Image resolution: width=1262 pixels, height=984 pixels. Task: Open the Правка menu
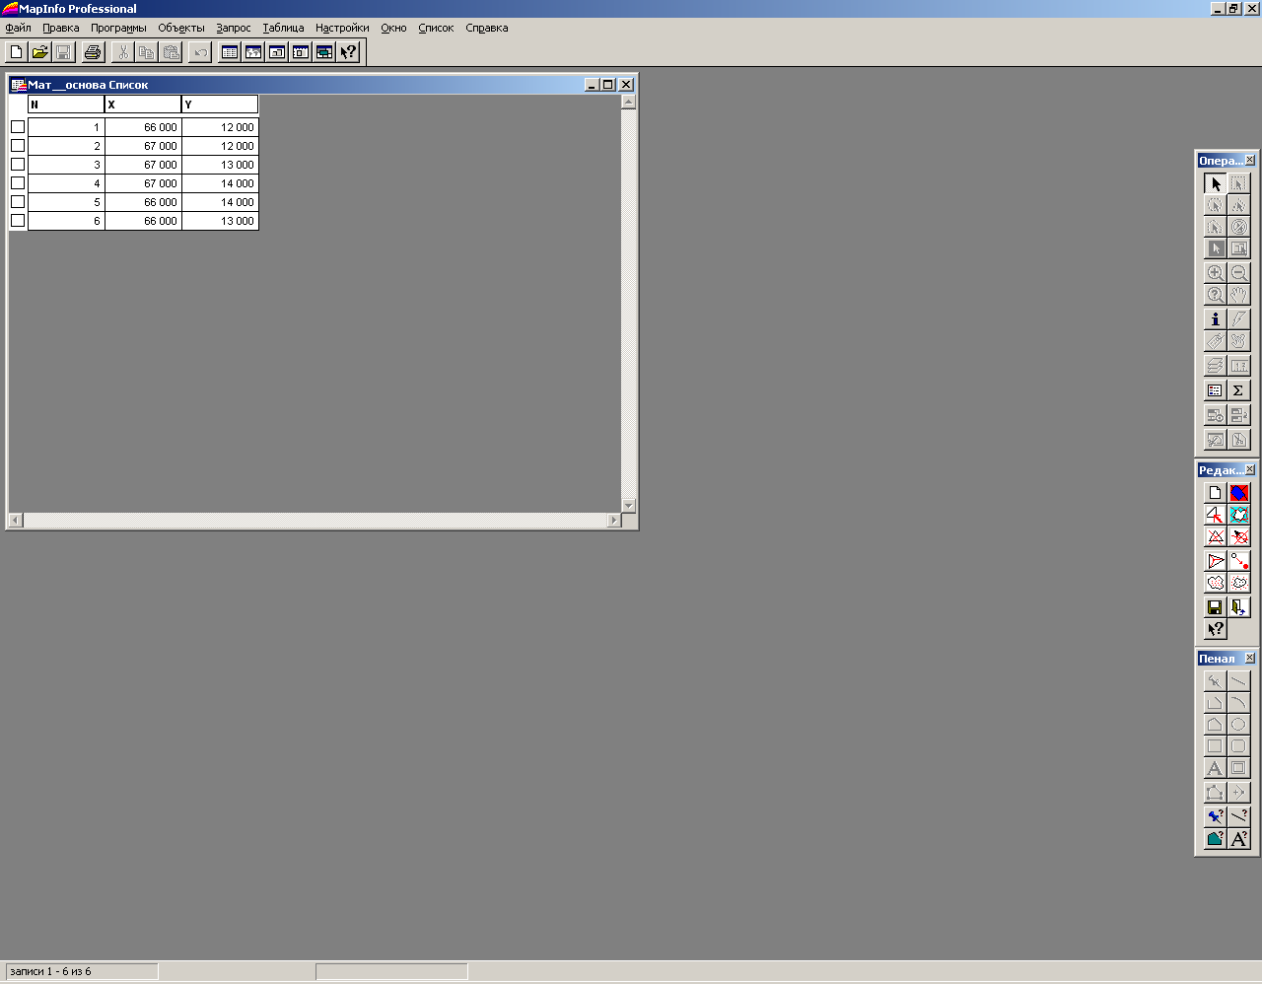pyautogui.click(x=60, y=28)
